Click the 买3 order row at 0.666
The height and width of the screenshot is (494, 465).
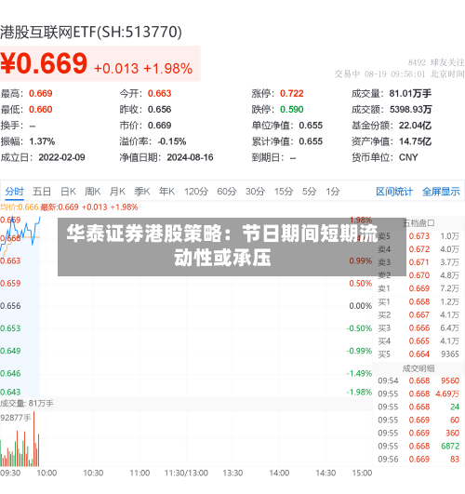pos(418,328)
